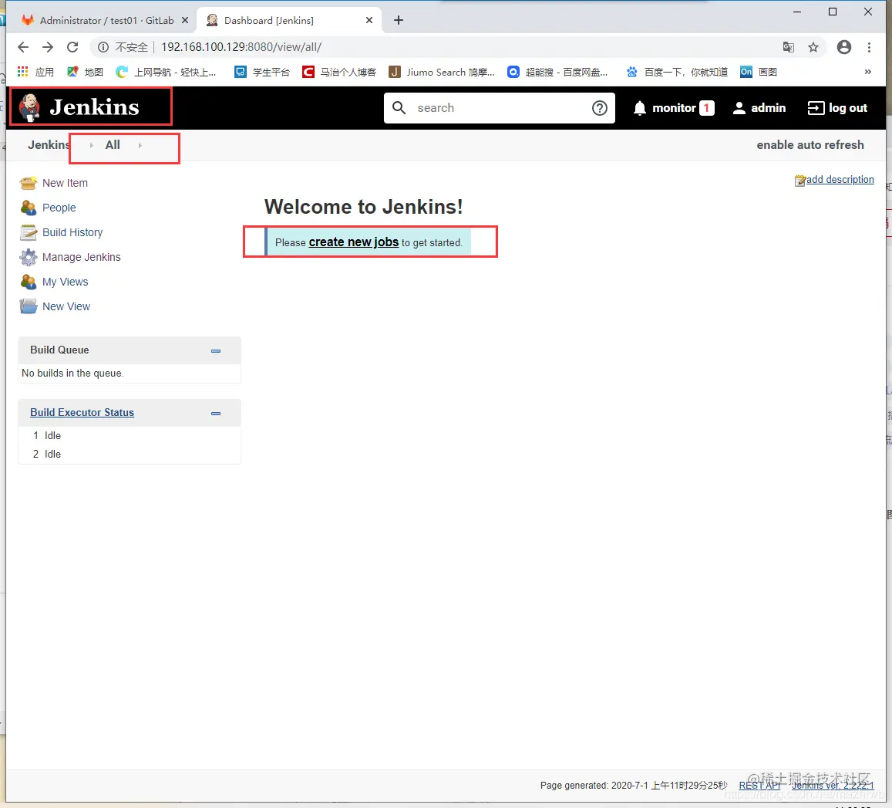Image resolution: width=892 pixels, height=808 pixels.
Task: Click the browser forward arrow
Action: pos(48,47)
